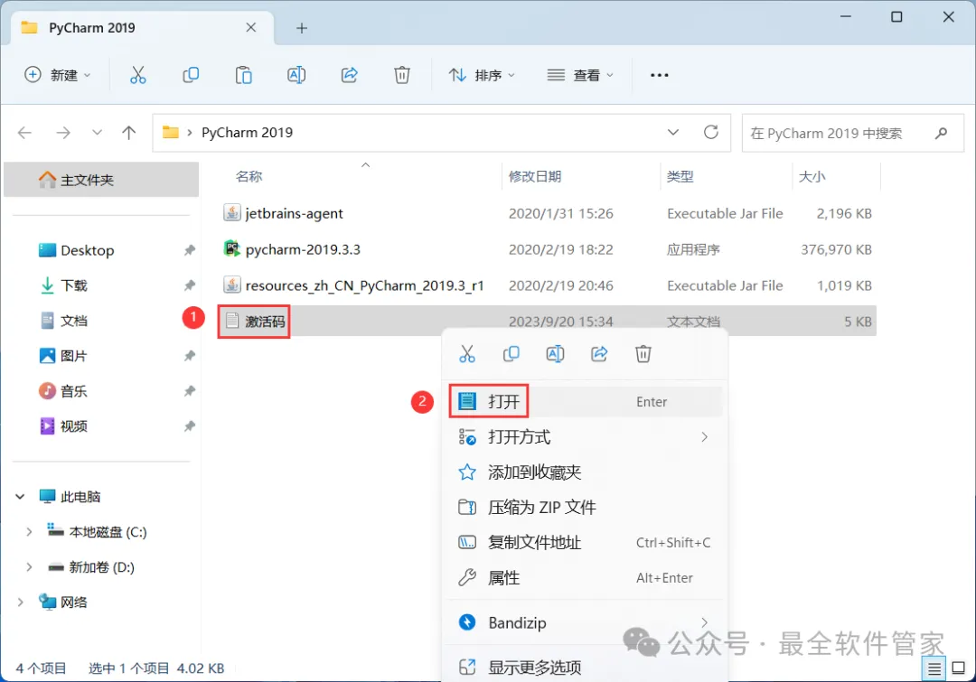This screenshot has height=682, width=976.
Task: Click Cut icon in context menu
Action: (467, 354)
